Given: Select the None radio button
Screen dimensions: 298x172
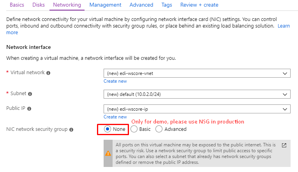Looking at the screenshot, I should coord(108,129).
